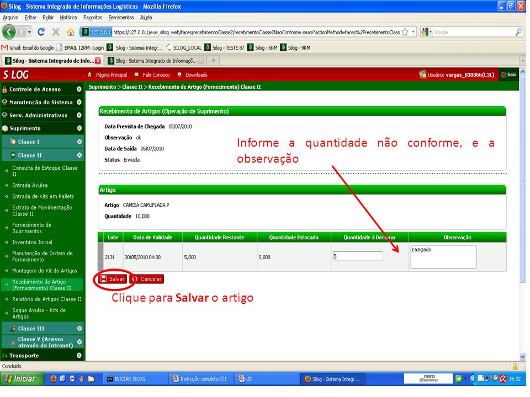This screenshot has width=530, height=397.
Task: Stop loading with the X icon
Action: point(56,32)
